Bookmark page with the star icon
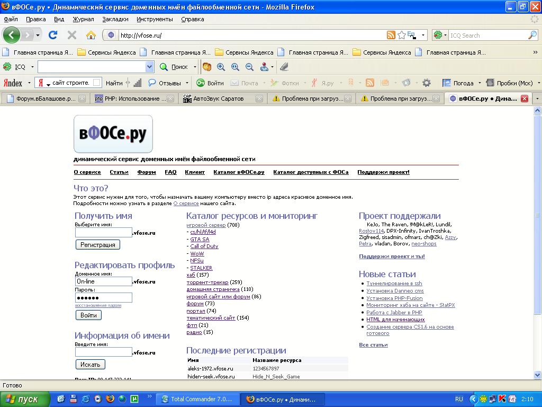Image resolution: width=542 pixels, height=407 pixels. point(402,36)
